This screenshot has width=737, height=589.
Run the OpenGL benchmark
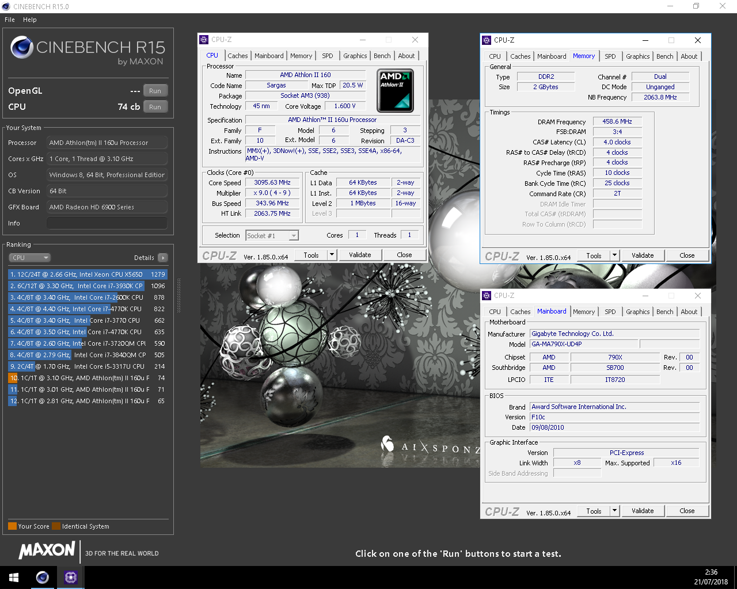[155, 91]
